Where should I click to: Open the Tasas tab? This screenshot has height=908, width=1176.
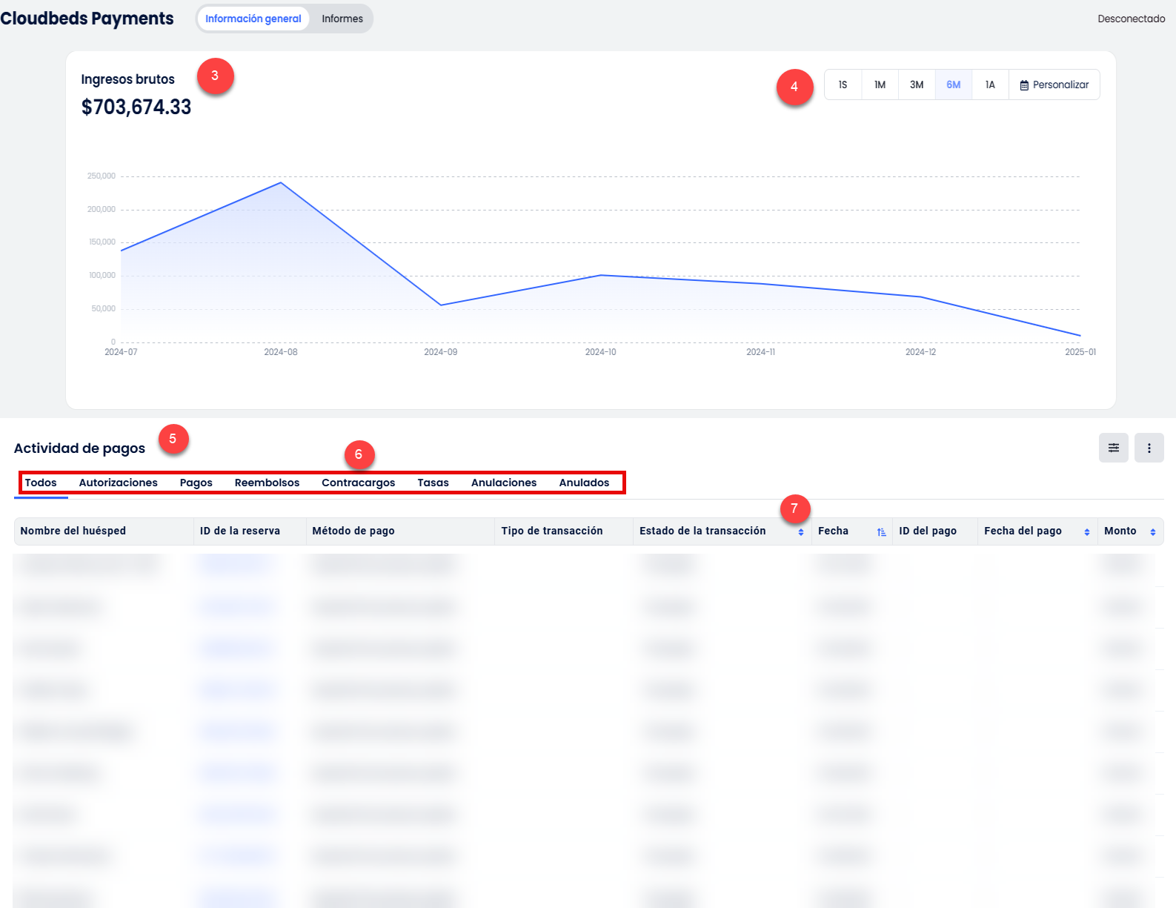click(433, 483)
